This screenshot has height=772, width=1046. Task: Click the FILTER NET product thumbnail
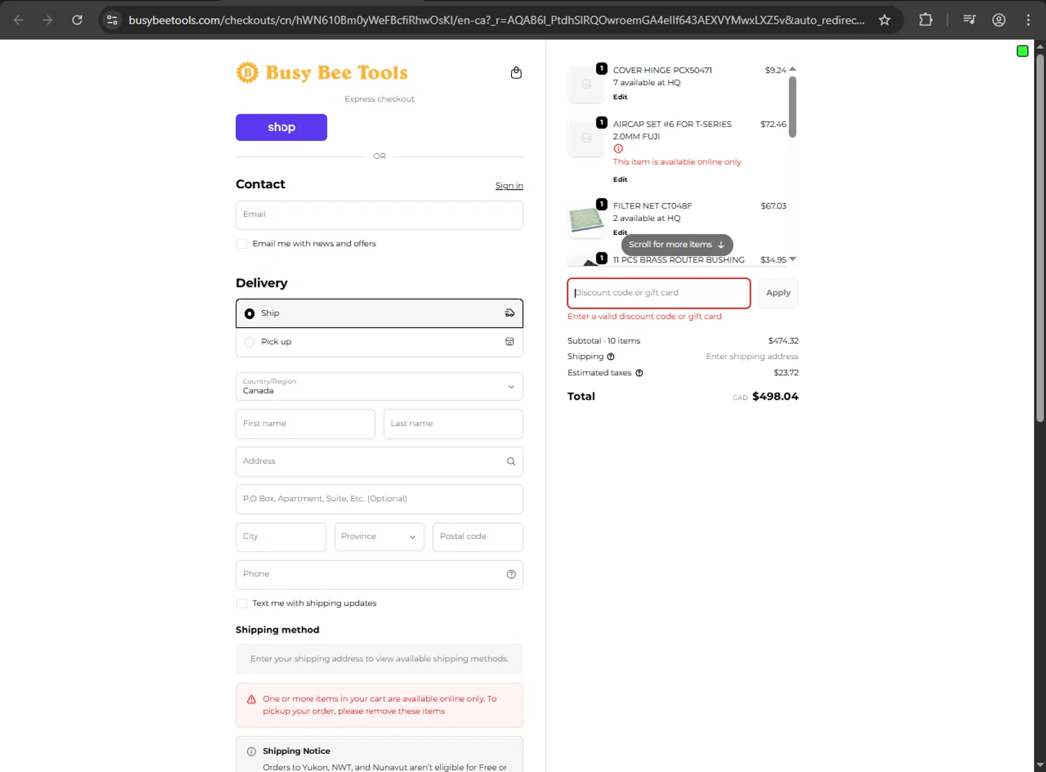pyautogui.click(x=586, y=220)
